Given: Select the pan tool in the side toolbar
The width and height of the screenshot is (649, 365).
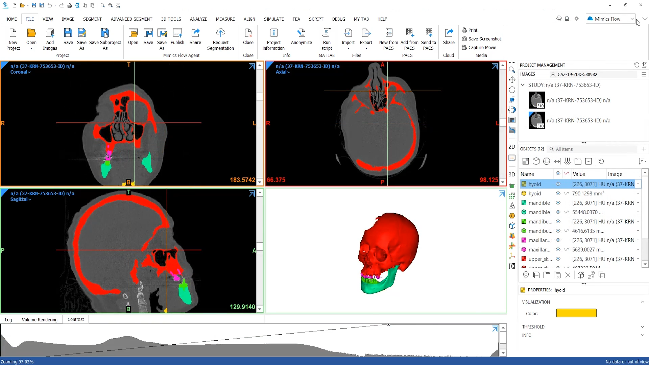Looking at the screenshot, I should (512, 80).
